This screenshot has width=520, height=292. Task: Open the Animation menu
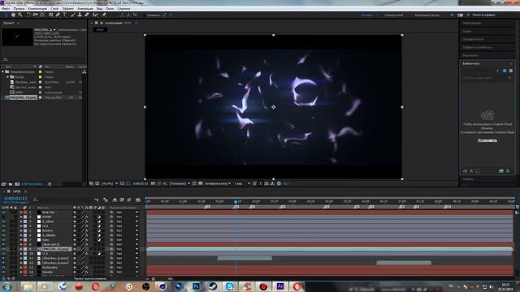tap(85, 9)
